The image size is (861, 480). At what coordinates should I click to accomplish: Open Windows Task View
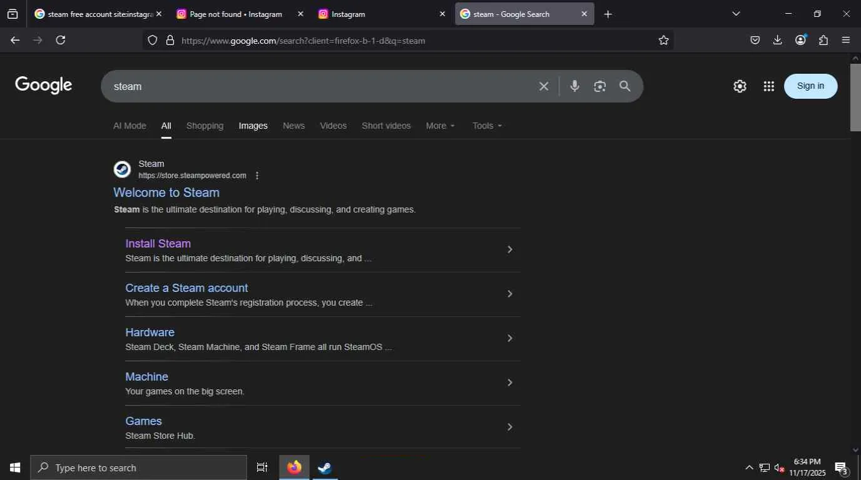(262, 467)
